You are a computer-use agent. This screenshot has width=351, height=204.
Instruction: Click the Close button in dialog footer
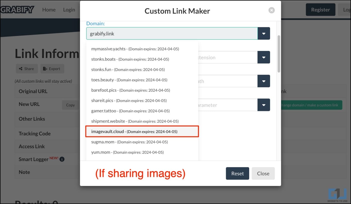(263, 173)
